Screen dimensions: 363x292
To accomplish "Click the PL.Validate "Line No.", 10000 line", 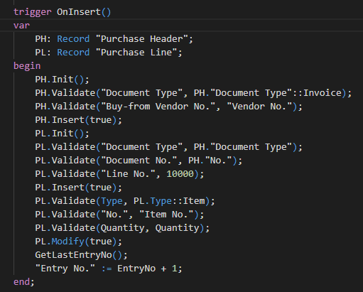I will tap(119, 174).
